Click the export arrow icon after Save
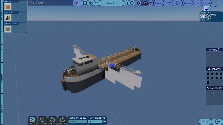This screenshot has height=125, width=223. (91, 3)
